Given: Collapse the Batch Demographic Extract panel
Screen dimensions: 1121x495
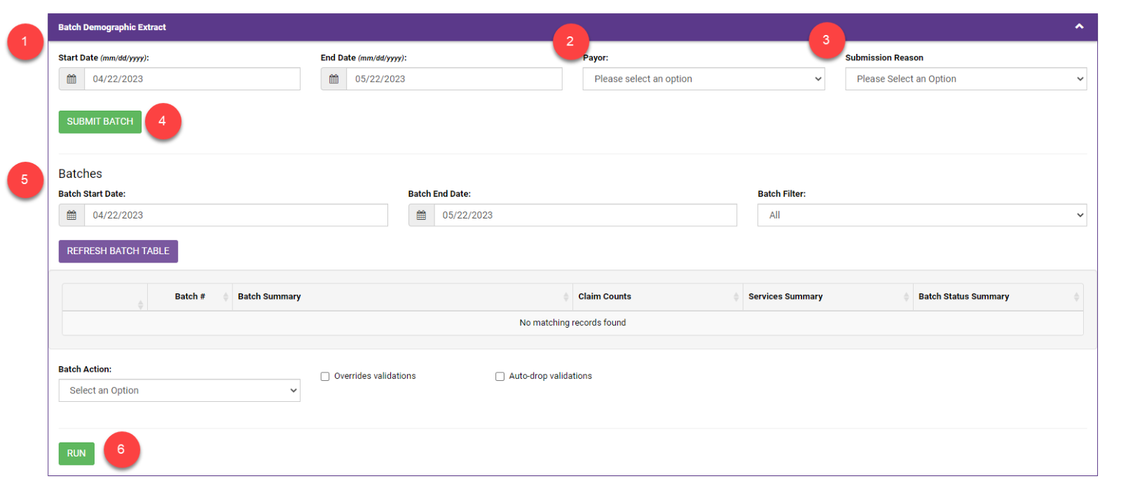Looking at the screenshot, I should 1079,27.
